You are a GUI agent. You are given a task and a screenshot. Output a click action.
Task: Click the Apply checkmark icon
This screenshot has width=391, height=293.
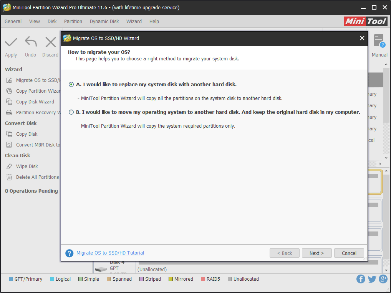11,42
